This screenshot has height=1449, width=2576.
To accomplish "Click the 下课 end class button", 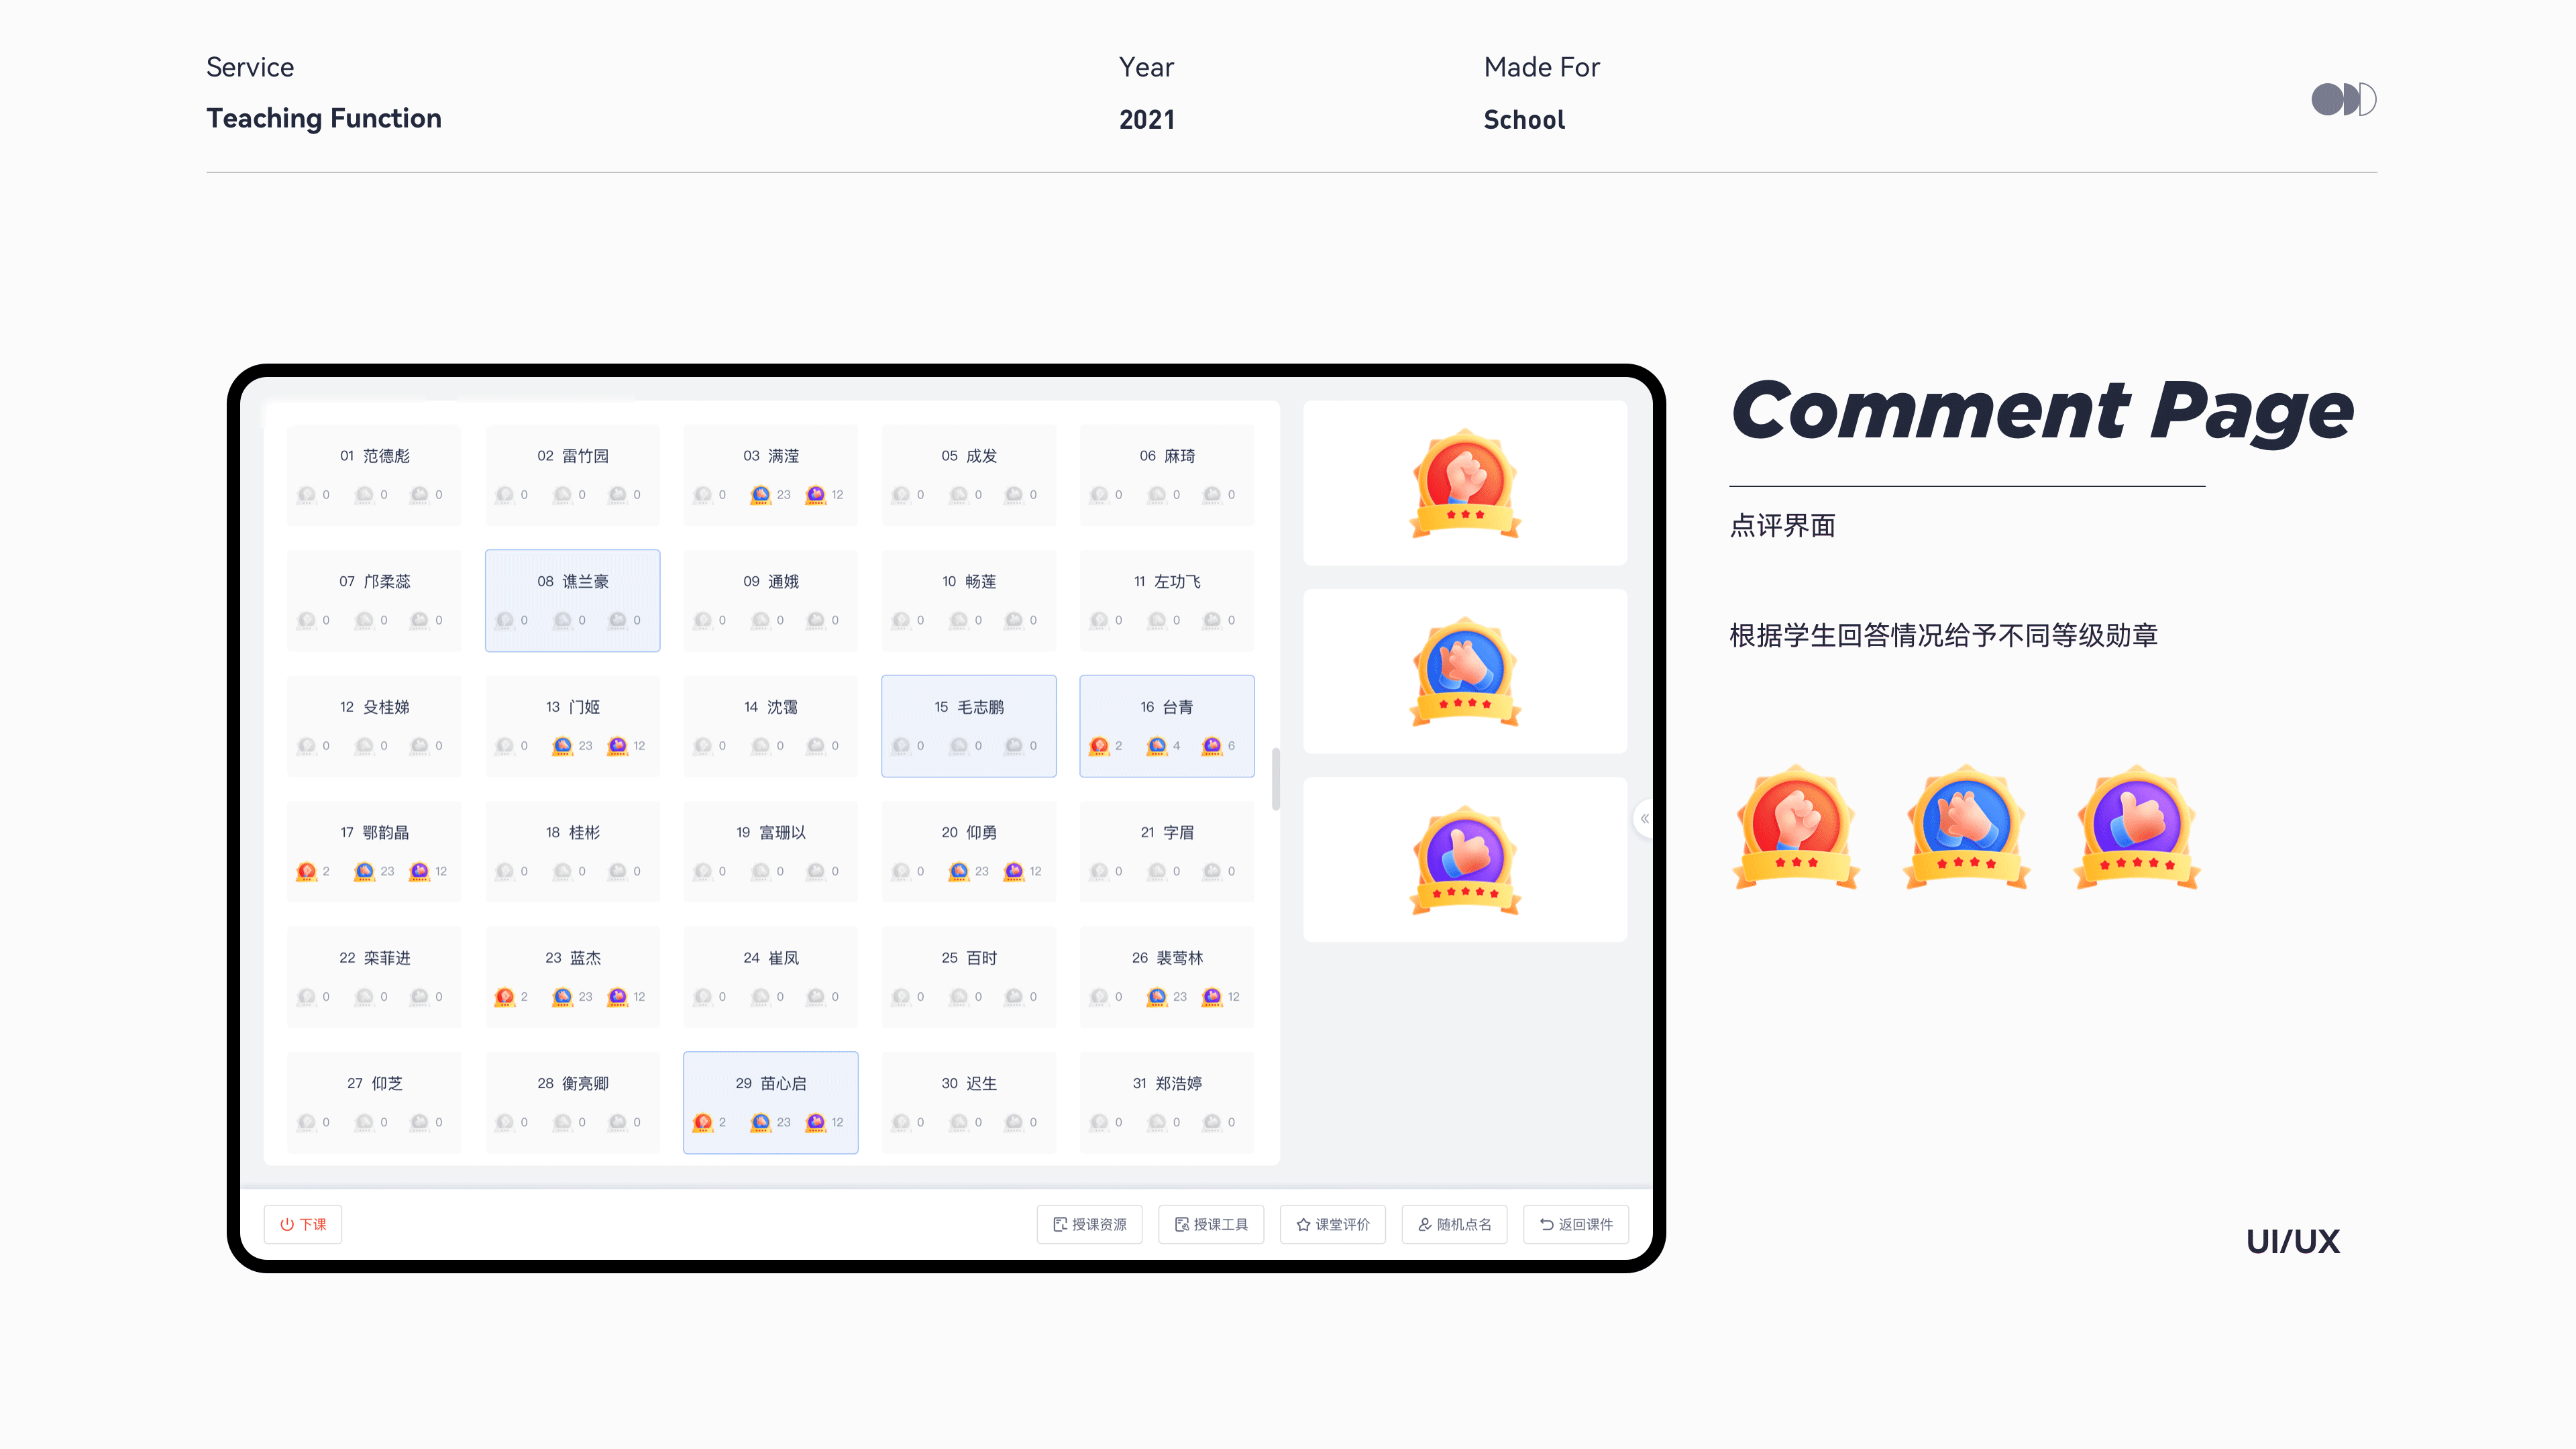I will point(303,1224).
